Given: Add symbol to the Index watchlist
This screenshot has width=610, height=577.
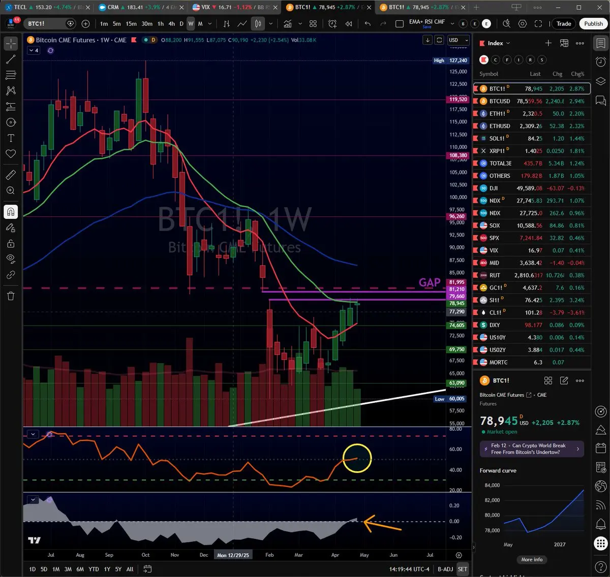Looking at the screenshot, I should [x=548, y=43].
